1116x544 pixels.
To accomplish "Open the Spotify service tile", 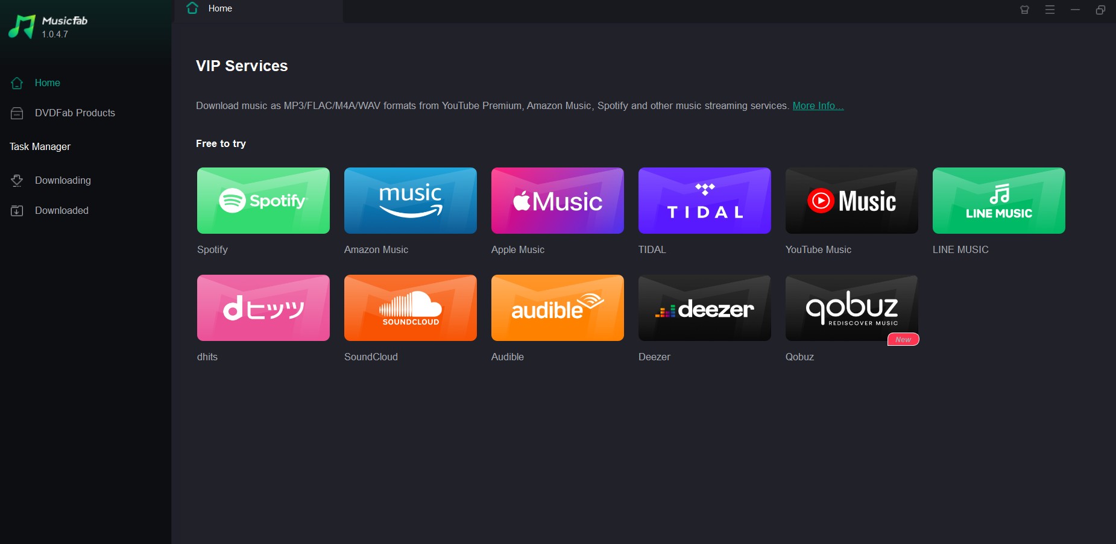I will point(263,201).
